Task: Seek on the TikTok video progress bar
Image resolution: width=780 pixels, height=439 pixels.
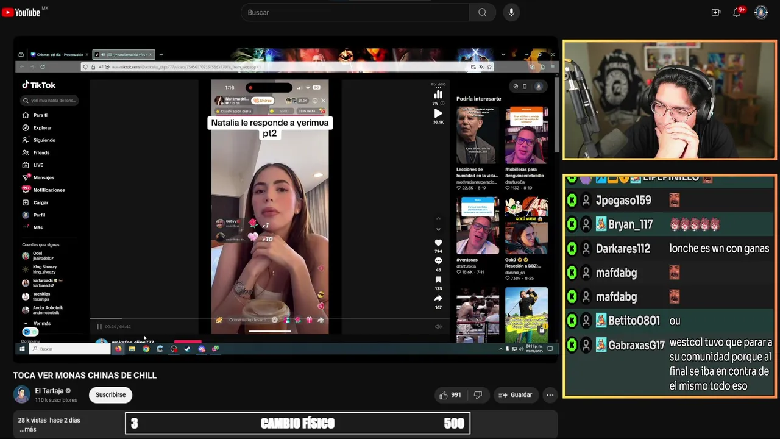Action: (270, 318)
